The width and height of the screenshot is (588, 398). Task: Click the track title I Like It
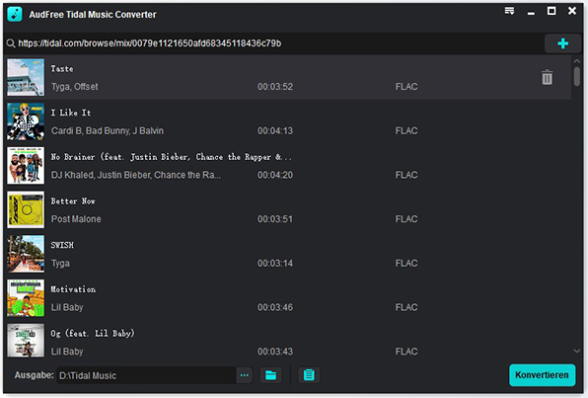(71, 113)
